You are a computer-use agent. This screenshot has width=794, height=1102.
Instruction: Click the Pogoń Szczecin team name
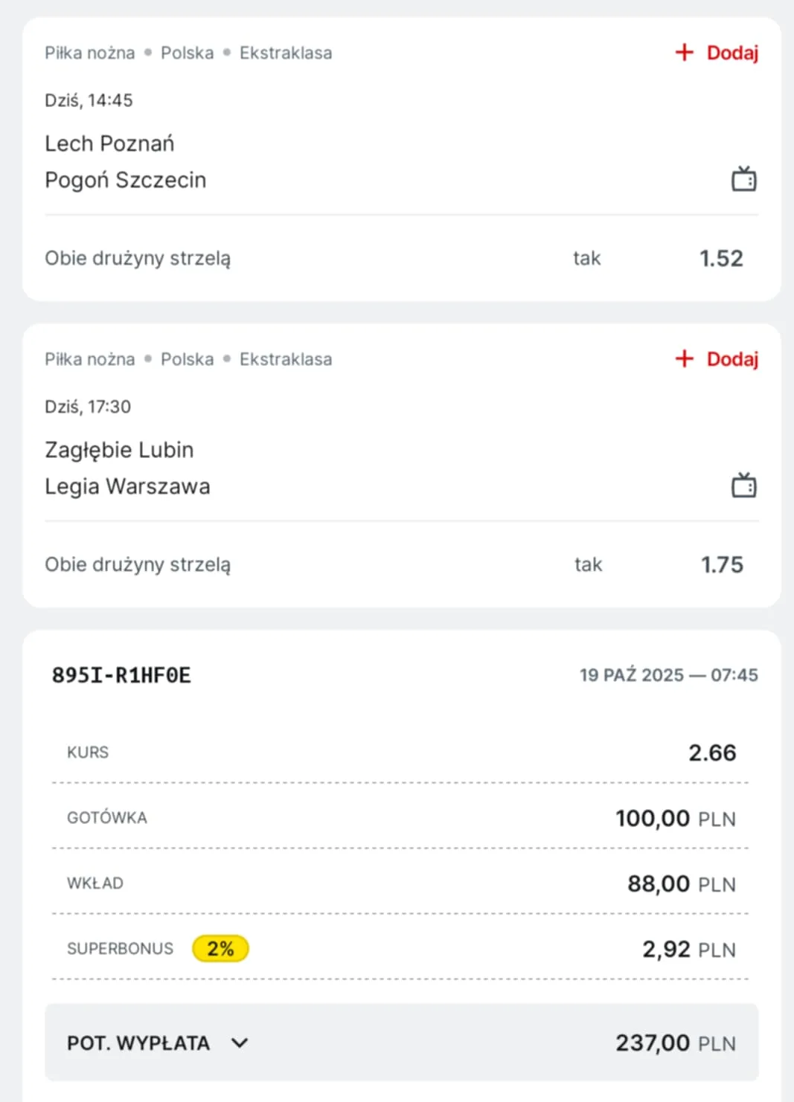click(x=125, y=180)
